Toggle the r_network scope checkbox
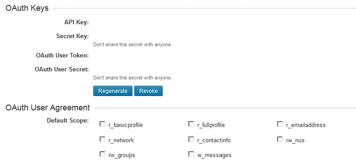The image size is (356, 162). tap(102, 139)
